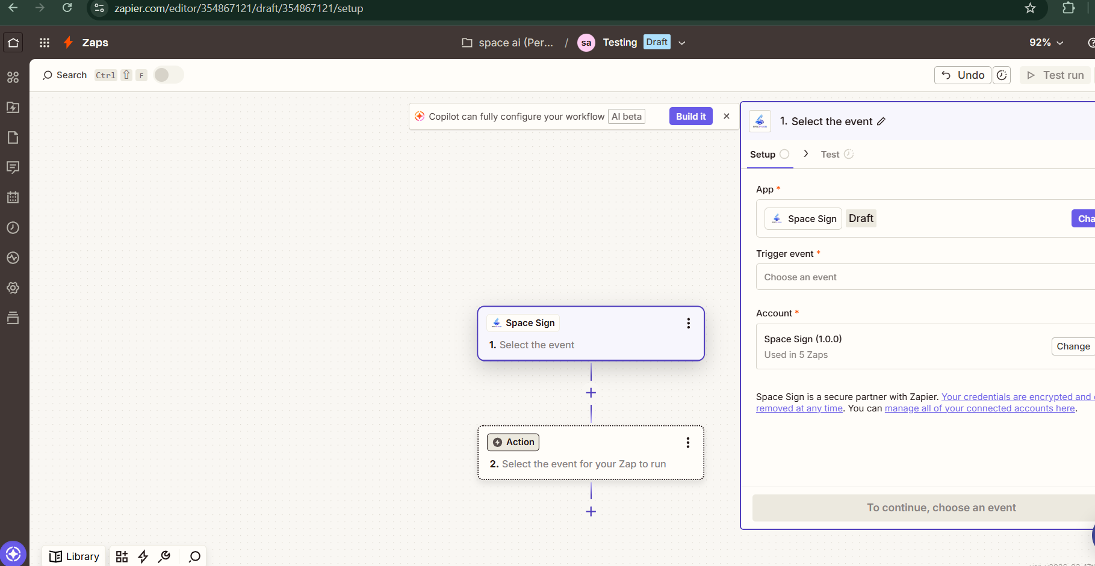
Task: Click the wrench tool in bottom toolbar
Action: (x=164, y=556)
